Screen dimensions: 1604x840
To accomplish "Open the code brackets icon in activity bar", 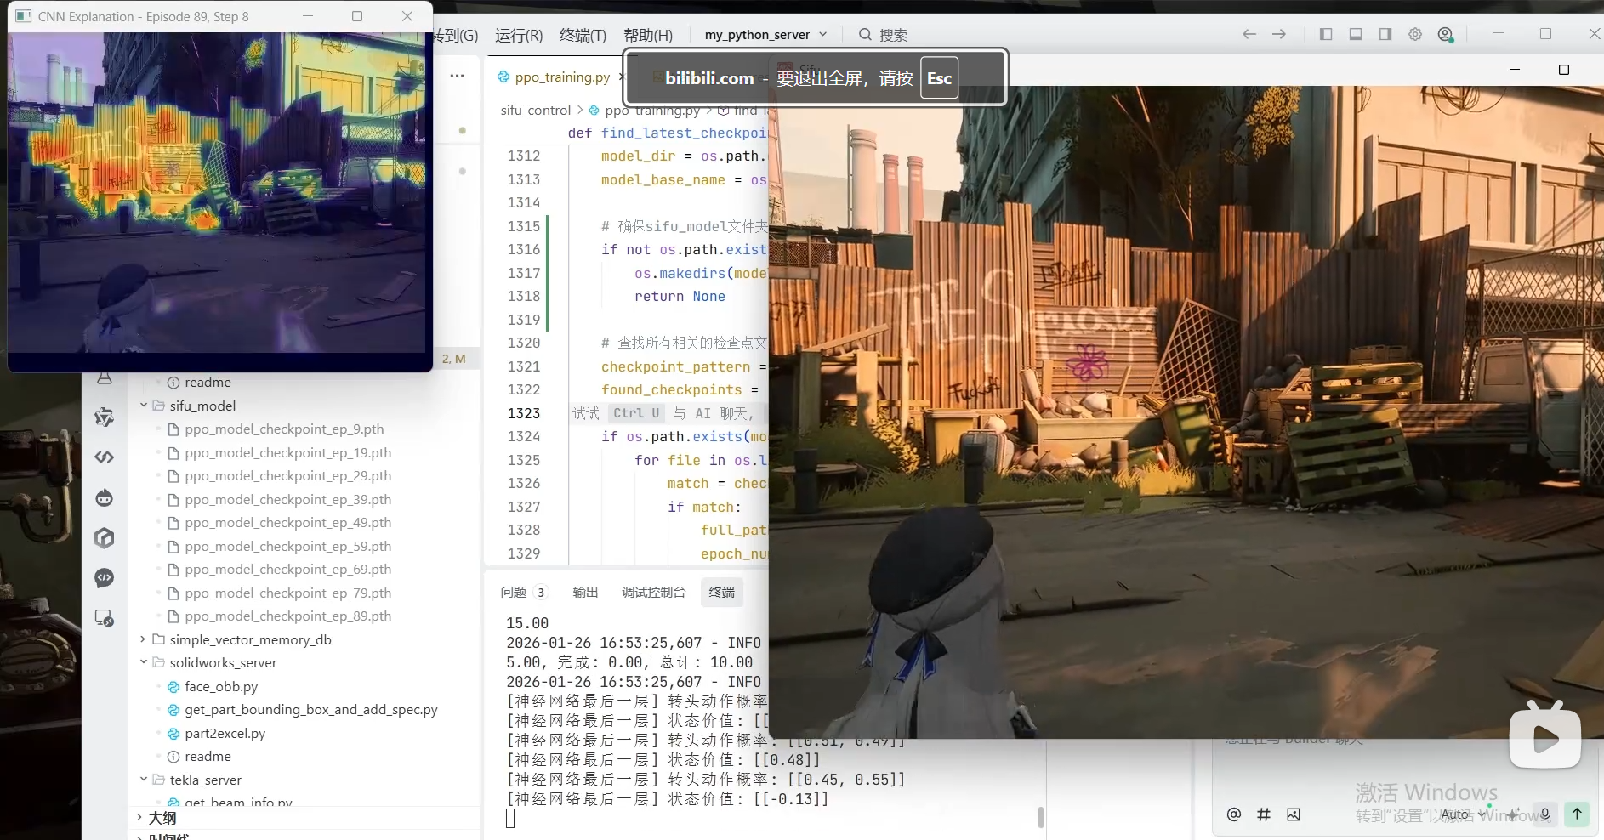I will [x=105, y=457].
